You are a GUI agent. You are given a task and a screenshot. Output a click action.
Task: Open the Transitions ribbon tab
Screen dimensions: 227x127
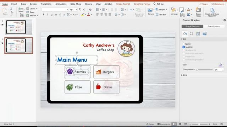coord(46,4)
